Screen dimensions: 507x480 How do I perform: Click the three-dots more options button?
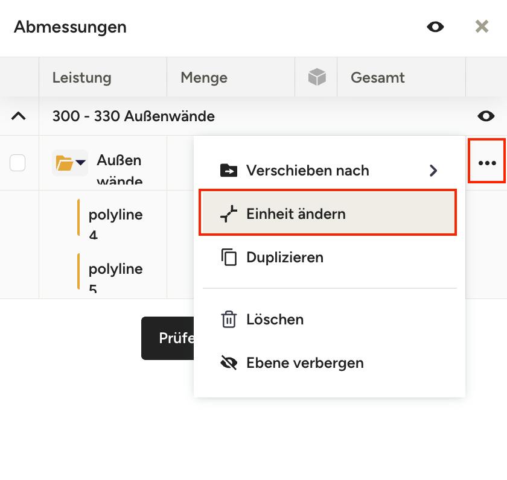[x=487, y=163]
